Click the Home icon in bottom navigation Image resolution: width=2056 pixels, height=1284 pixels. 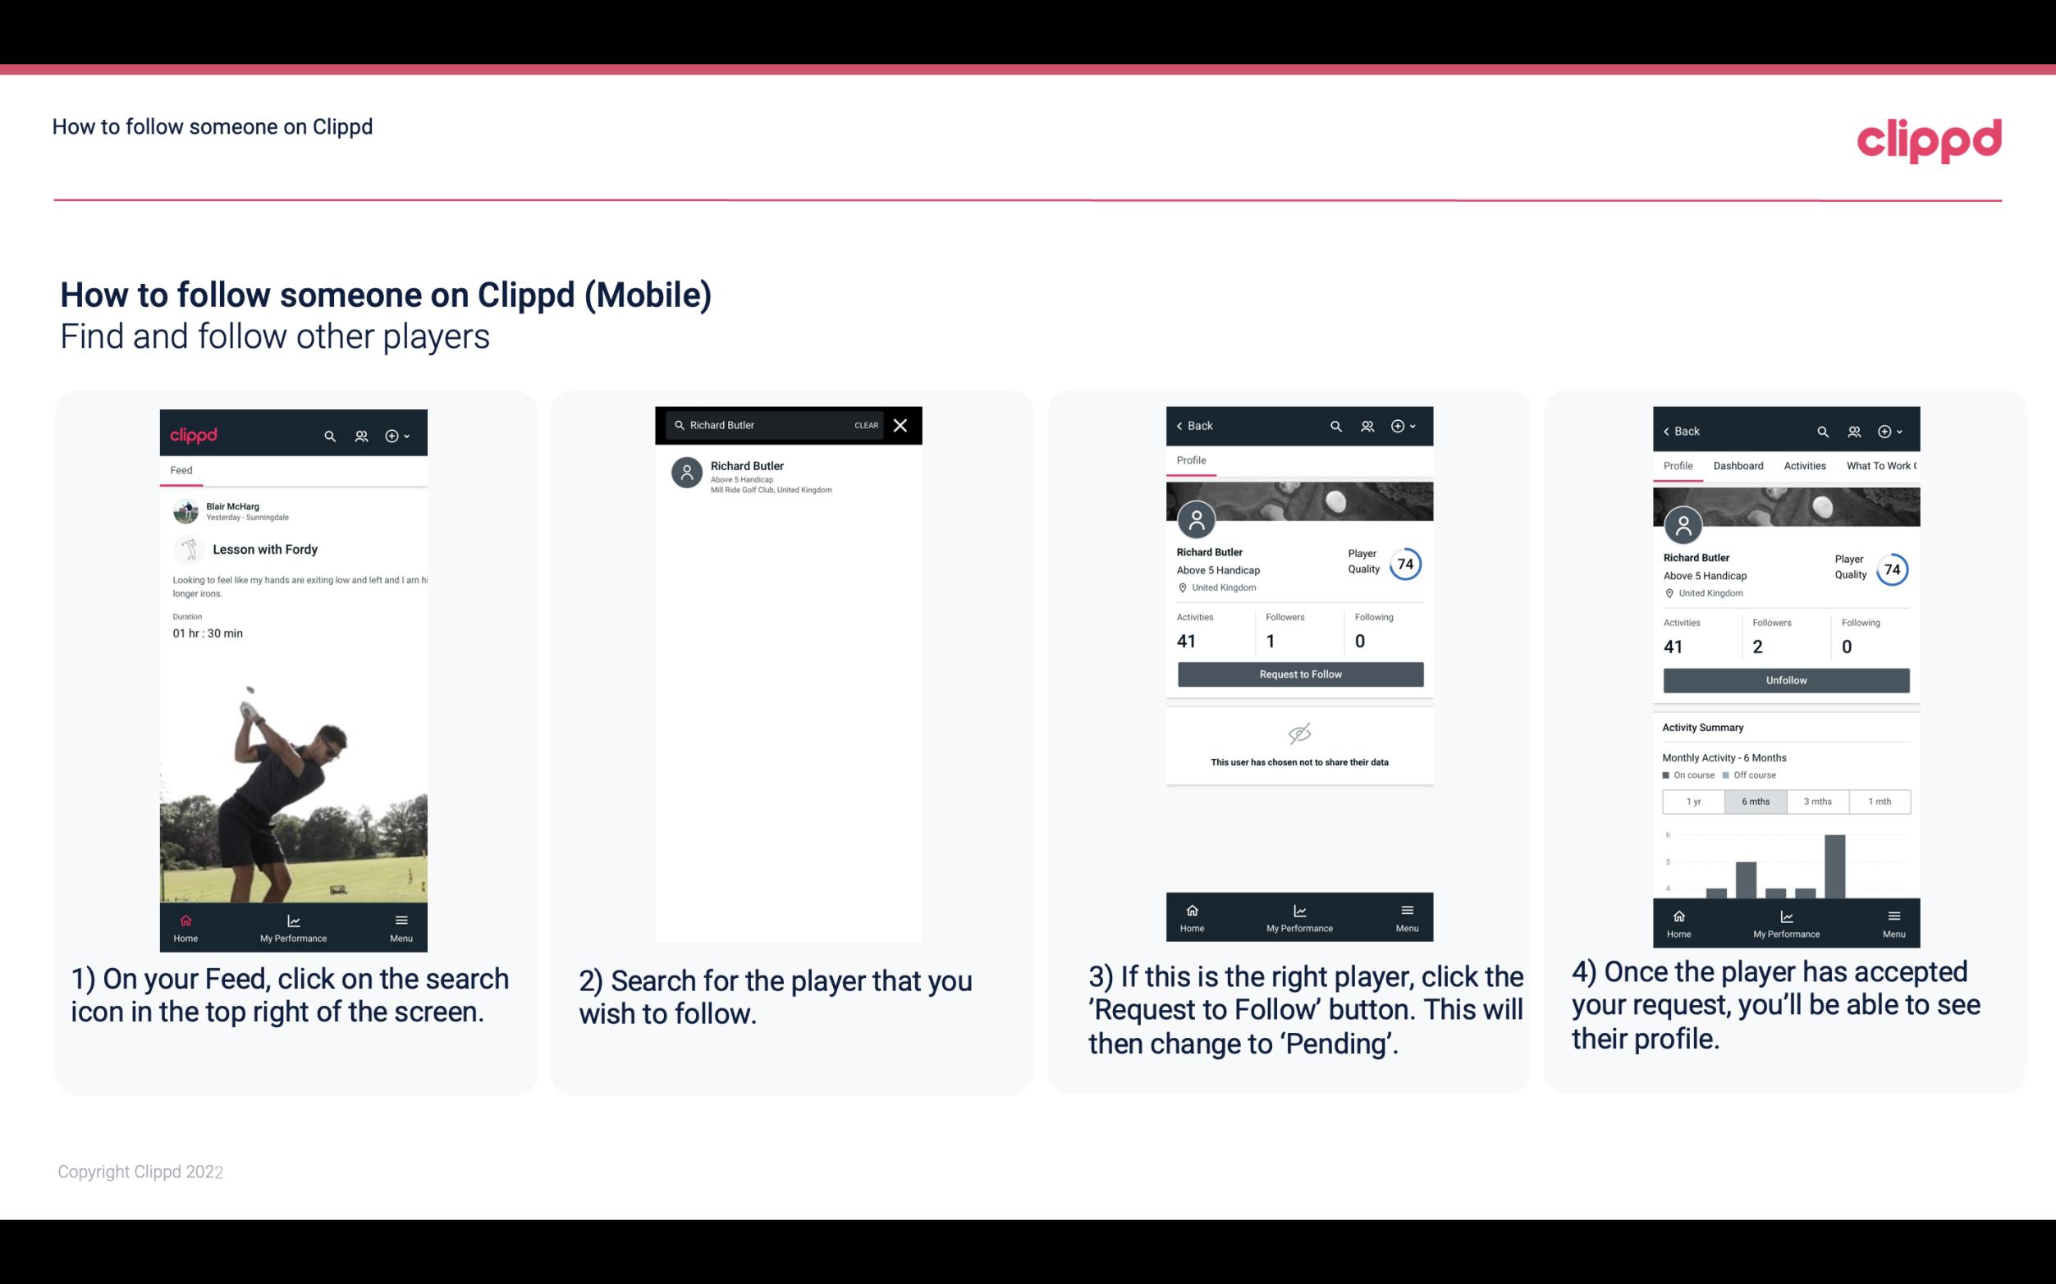coord(185,917)
